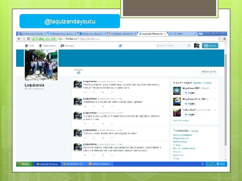Screen dimensions: 242x181
Task: View the Siguiendo 40 count
Action: (79, 72)
